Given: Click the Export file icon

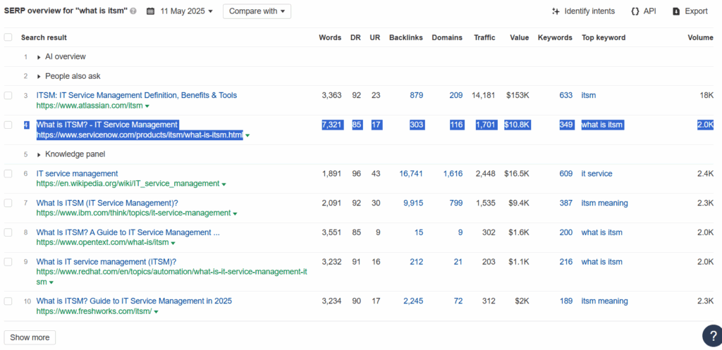Looking at the screenshot, I should click(676, 11).
